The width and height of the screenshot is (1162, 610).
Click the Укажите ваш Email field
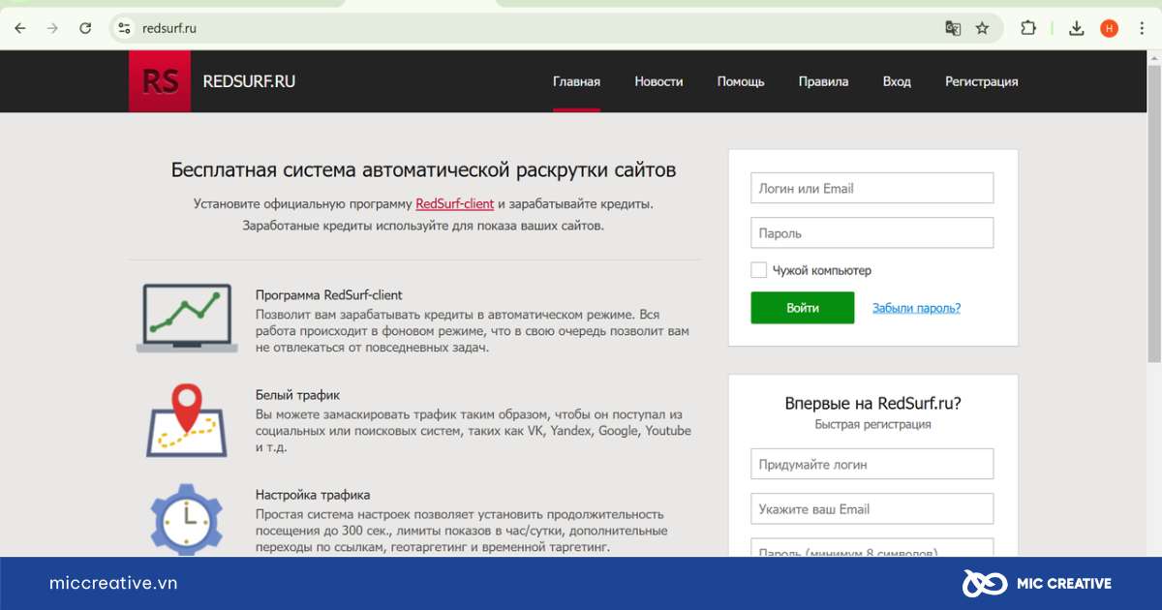(x=871, y=508)
